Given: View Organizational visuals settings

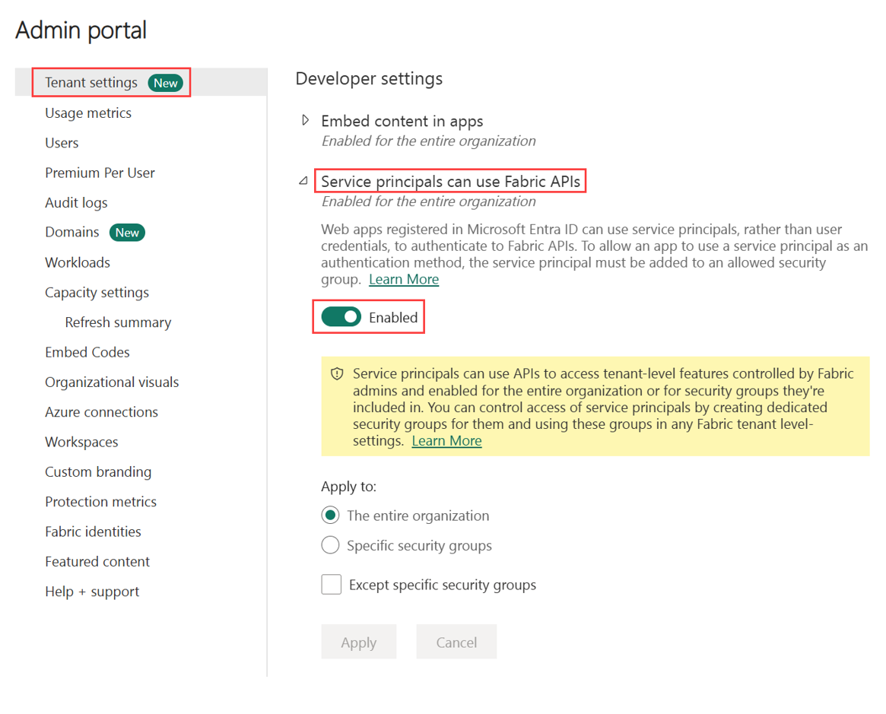Looking at the screenshot, I should click(x=112, y=382).
